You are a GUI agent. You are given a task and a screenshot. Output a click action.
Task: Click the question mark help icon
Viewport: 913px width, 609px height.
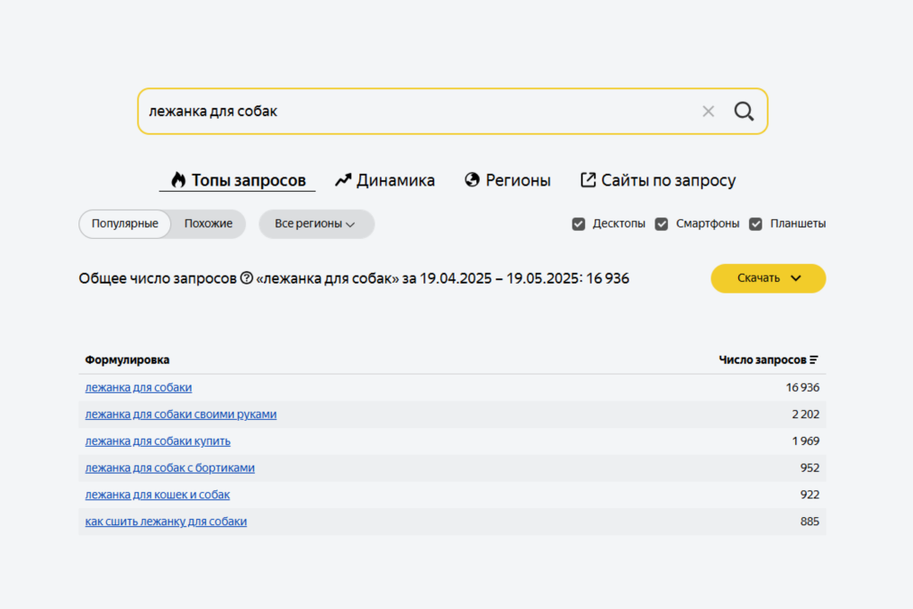point(247,278)
